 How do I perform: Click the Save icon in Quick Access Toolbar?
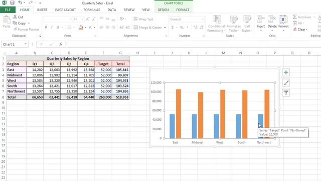click(12, 3)
